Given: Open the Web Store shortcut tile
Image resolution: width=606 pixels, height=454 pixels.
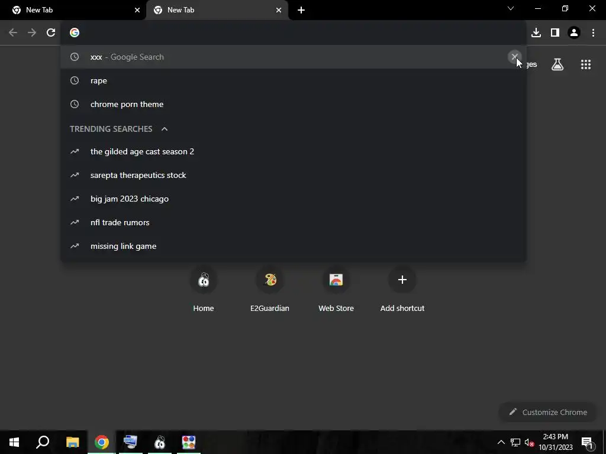Looking at the screenshot, I should click(336, 288).
